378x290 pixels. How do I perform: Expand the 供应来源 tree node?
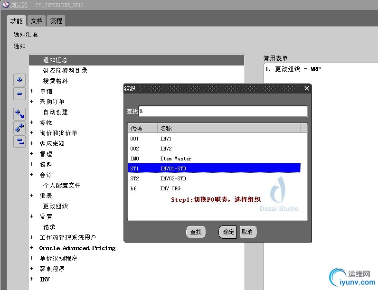(x=32, y=143)
